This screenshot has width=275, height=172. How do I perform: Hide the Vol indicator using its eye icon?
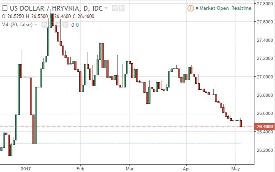tap(44, 25)
